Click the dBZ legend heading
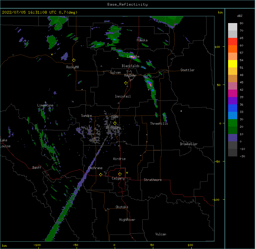This screenshot has height=249, width=255. point(240,16)
